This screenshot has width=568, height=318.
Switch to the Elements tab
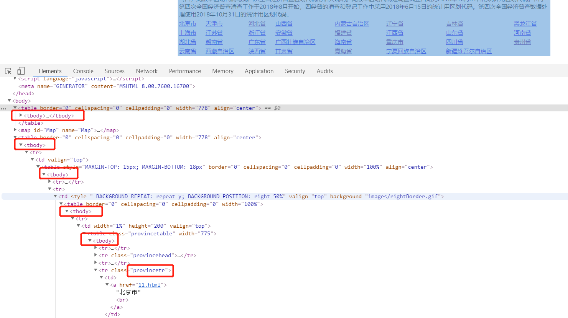(50, 71)
